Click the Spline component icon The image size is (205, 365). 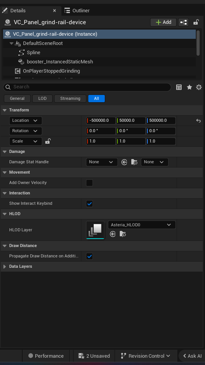pyautogui.click(x=21, y=53)
